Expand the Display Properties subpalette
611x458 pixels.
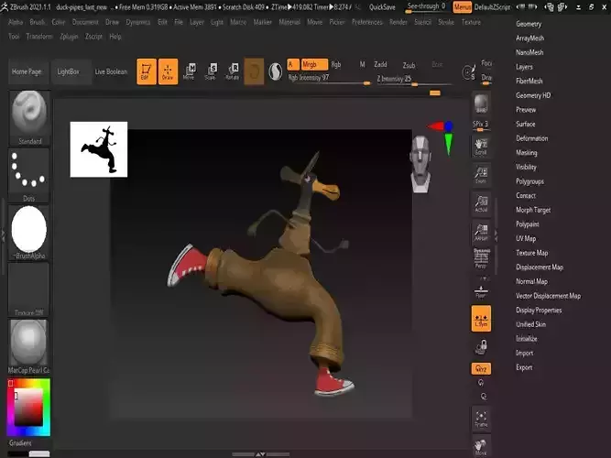[x=539, y=311]
